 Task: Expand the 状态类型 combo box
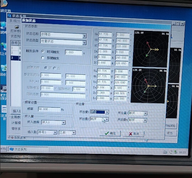pos(84,41)
